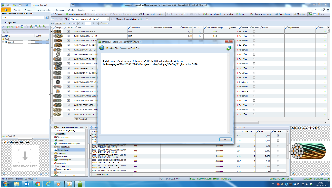Open the Administration menu

pyautogui.click(x=44, y=10)
